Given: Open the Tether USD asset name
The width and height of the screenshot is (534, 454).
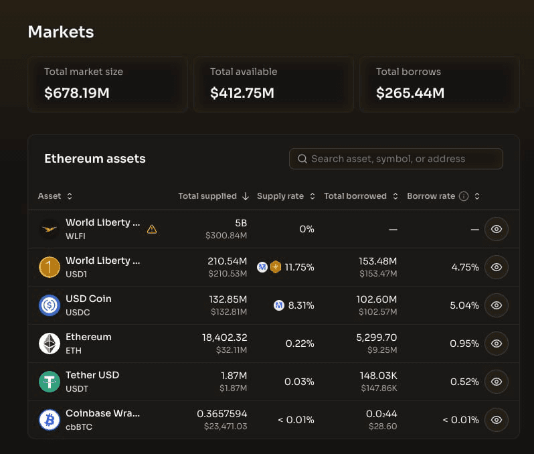Looking at the screenshot, I should click(92, 375).
